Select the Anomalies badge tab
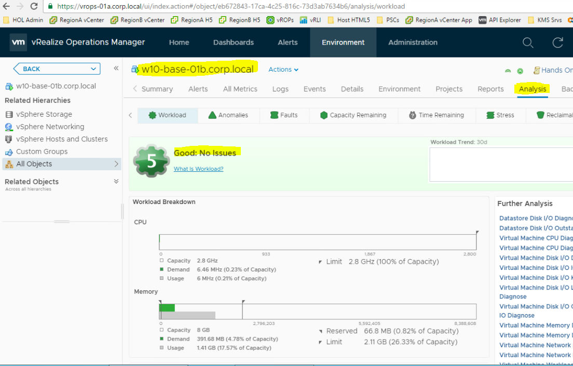573x366 pixels. [x=228, y=115]
